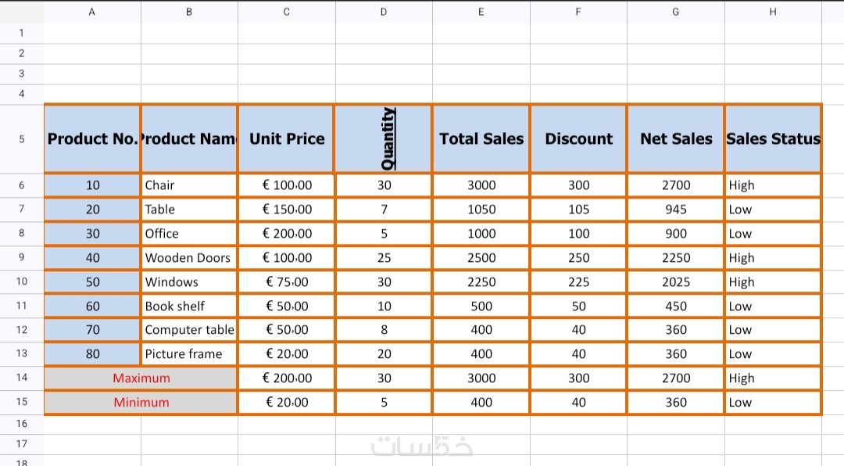Click the Product No. header cell
Viewport: 844px width, 466px height.
pos(92,138)
